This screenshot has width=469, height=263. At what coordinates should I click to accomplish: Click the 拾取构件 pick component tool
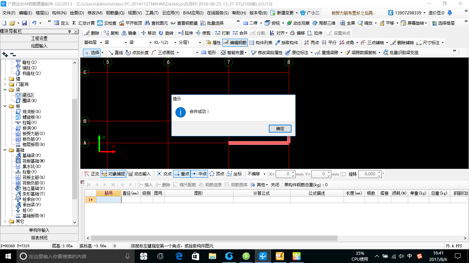tap(287, 43)
